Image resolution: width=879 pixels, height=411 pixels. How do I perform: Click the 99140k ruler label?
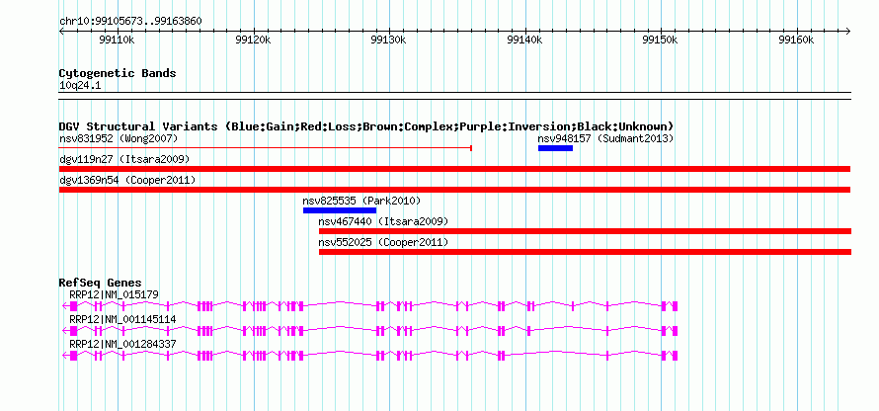[524, 41]
